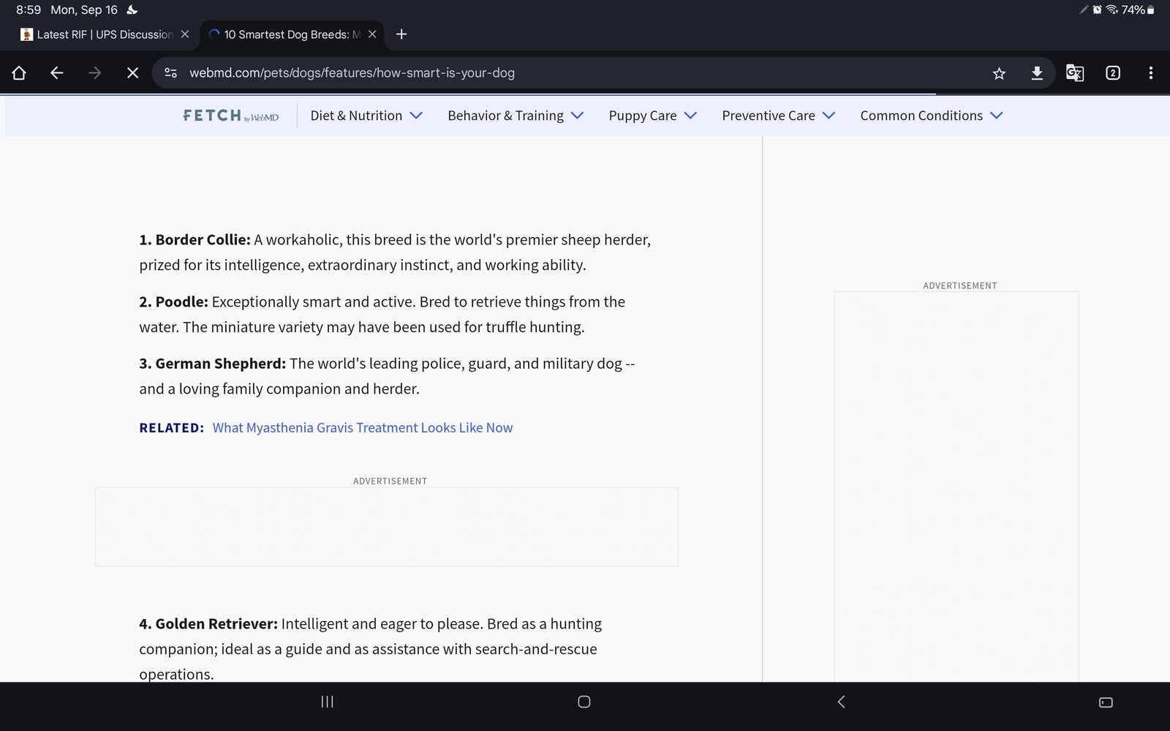This screenshot has width=1170, height=731.
Task: Open the tab switcher showing 2 tabs
Action: coord(1113,72)
